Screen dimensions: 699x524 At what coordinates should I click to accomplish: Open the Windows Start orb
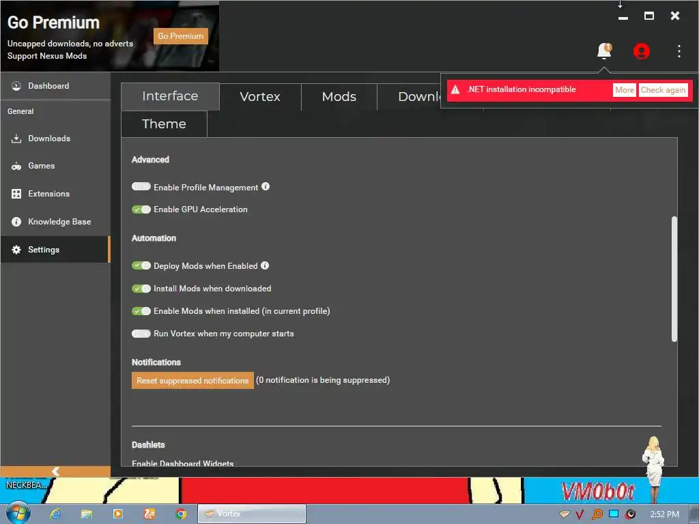click(17, 513)
